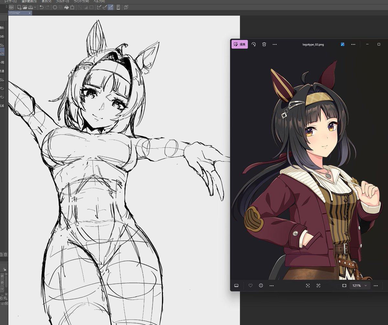
Task: Expand the bottom dropdown arrow in the left panel
Action: 6,303
